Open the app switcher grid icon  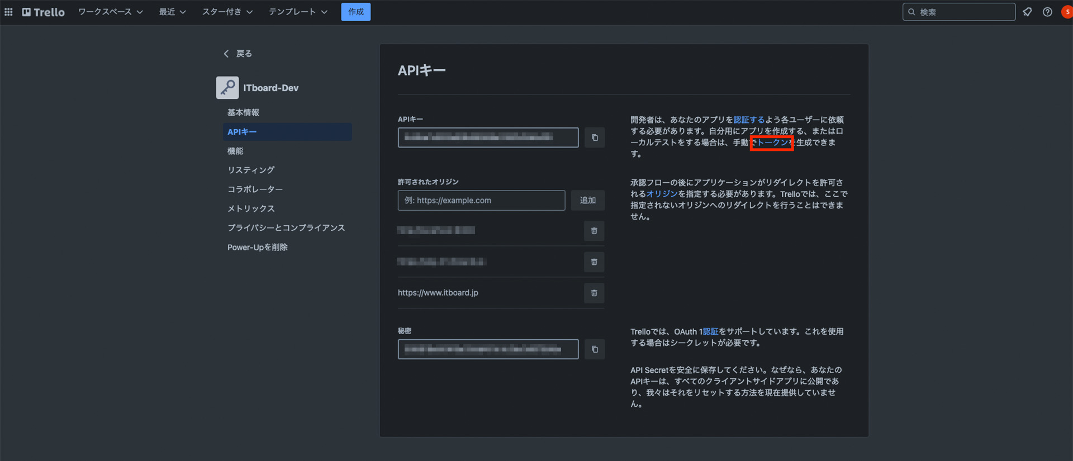(x=8, y=12)
